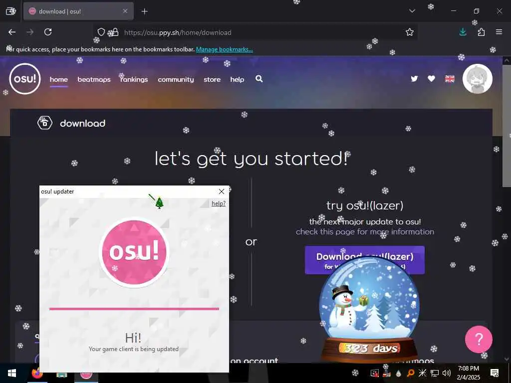Open the Firefox hamburger application menu

coord(499,32)
